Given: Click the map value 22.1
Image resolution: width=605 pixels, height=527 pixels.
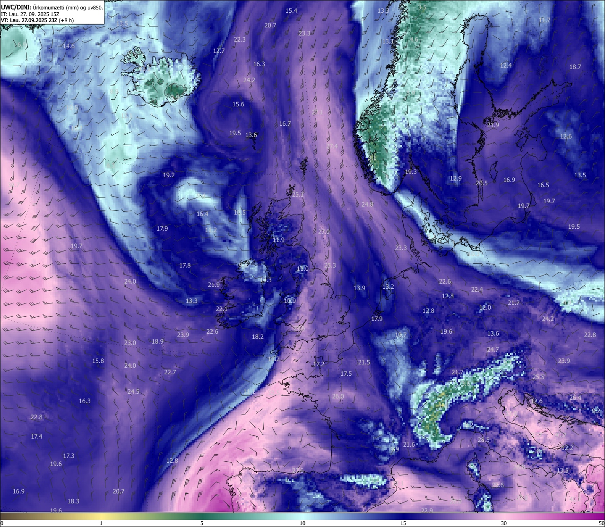Looking at the screenshot, I should point(222,309).
